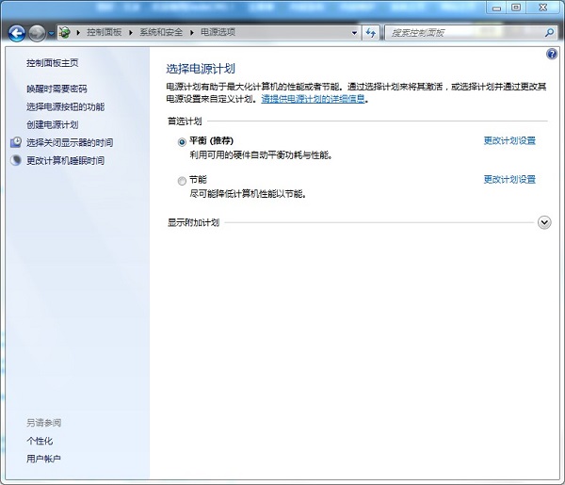The image size is (565, 485).
Task: Click the Forward navigation arrow button
Action: coord(36,33)
